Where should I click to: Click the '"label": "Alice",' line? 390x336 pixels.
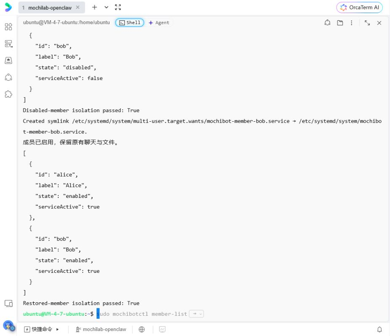(x=61, y=185)
